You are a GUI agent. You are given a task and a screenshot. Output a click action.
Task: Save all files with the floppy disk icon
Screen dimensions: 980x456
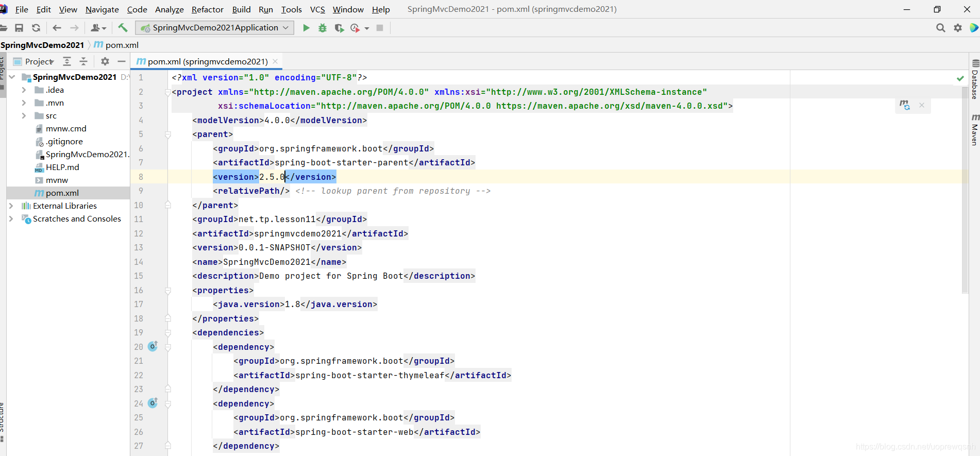tap(19, 28)
